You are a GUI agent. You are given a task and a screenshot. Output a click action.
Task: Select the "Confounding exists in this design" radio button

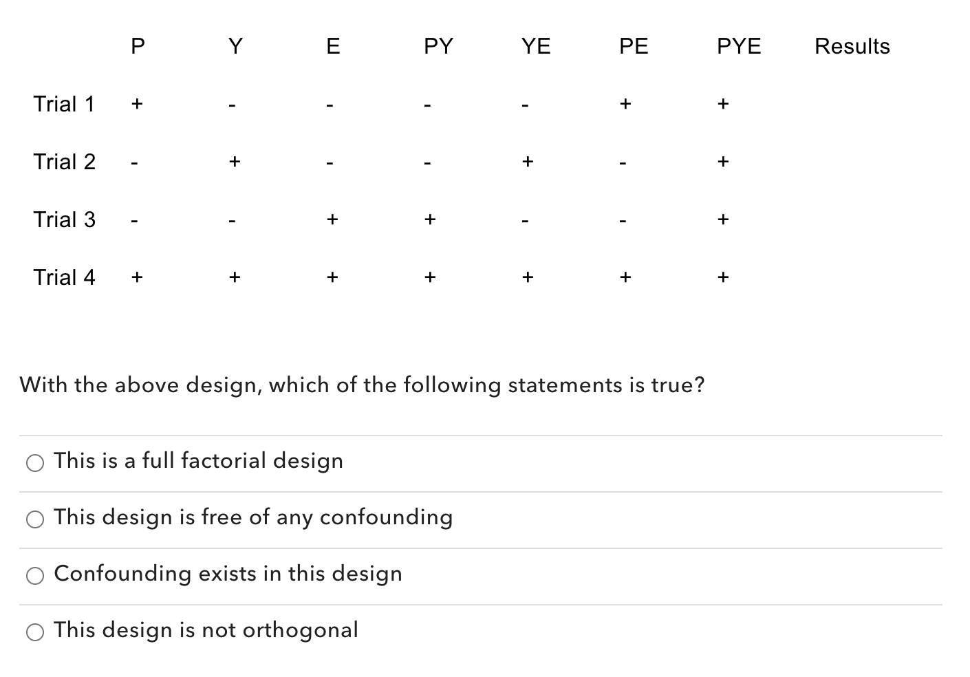pyautogui.click(x=35, y=575)
